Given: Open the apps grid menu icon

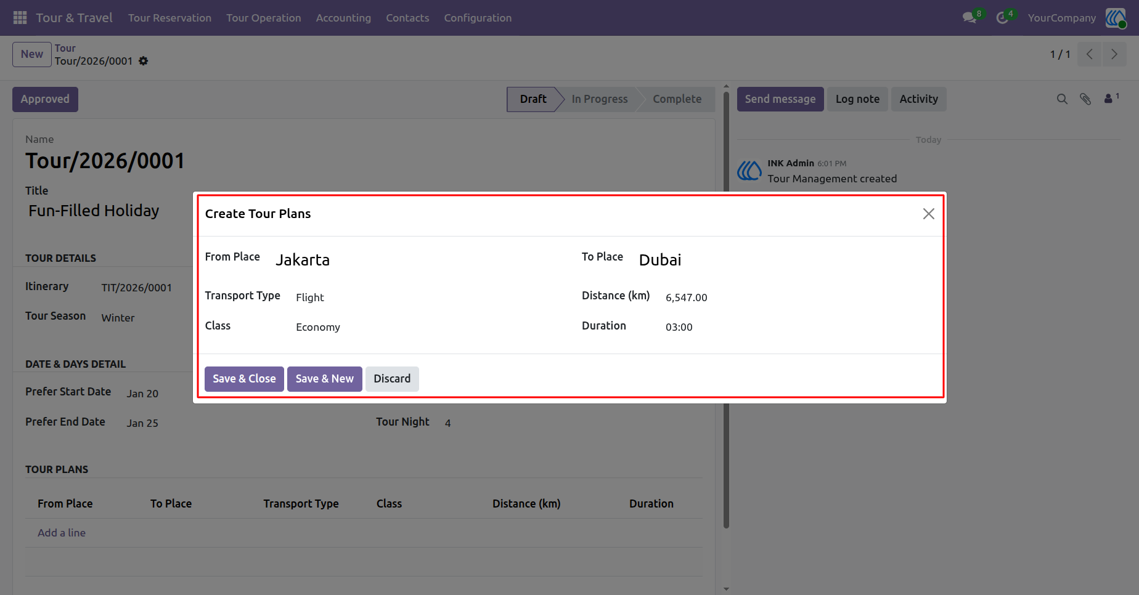Looking at the screenshot, I should (20, 18).
